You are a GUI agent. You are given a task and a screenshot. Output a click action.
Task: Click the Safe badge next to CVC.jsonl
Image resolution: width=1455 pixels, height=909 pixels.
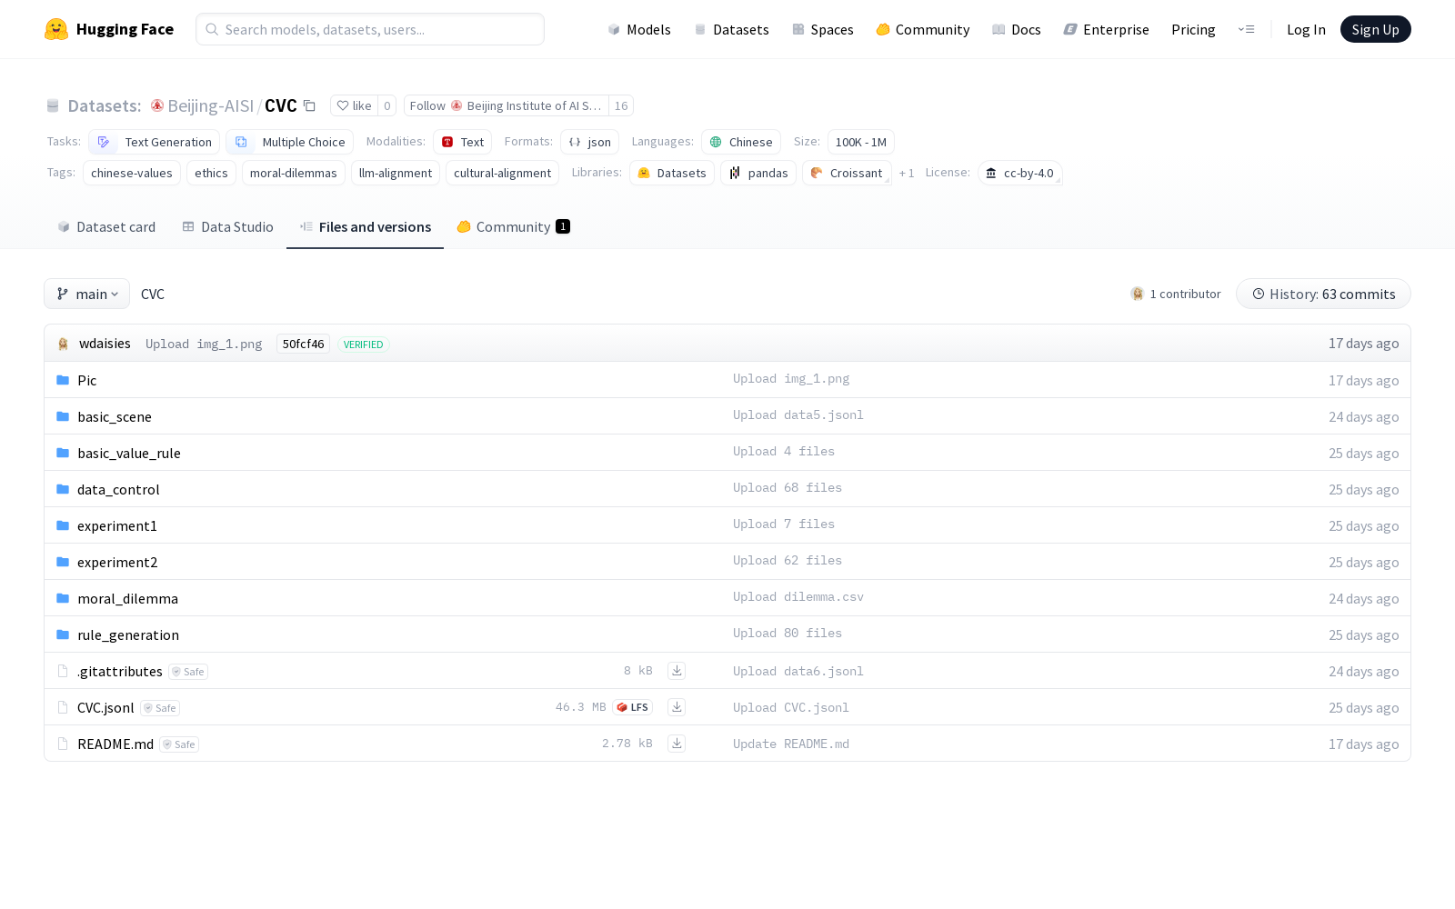(160, 708)
